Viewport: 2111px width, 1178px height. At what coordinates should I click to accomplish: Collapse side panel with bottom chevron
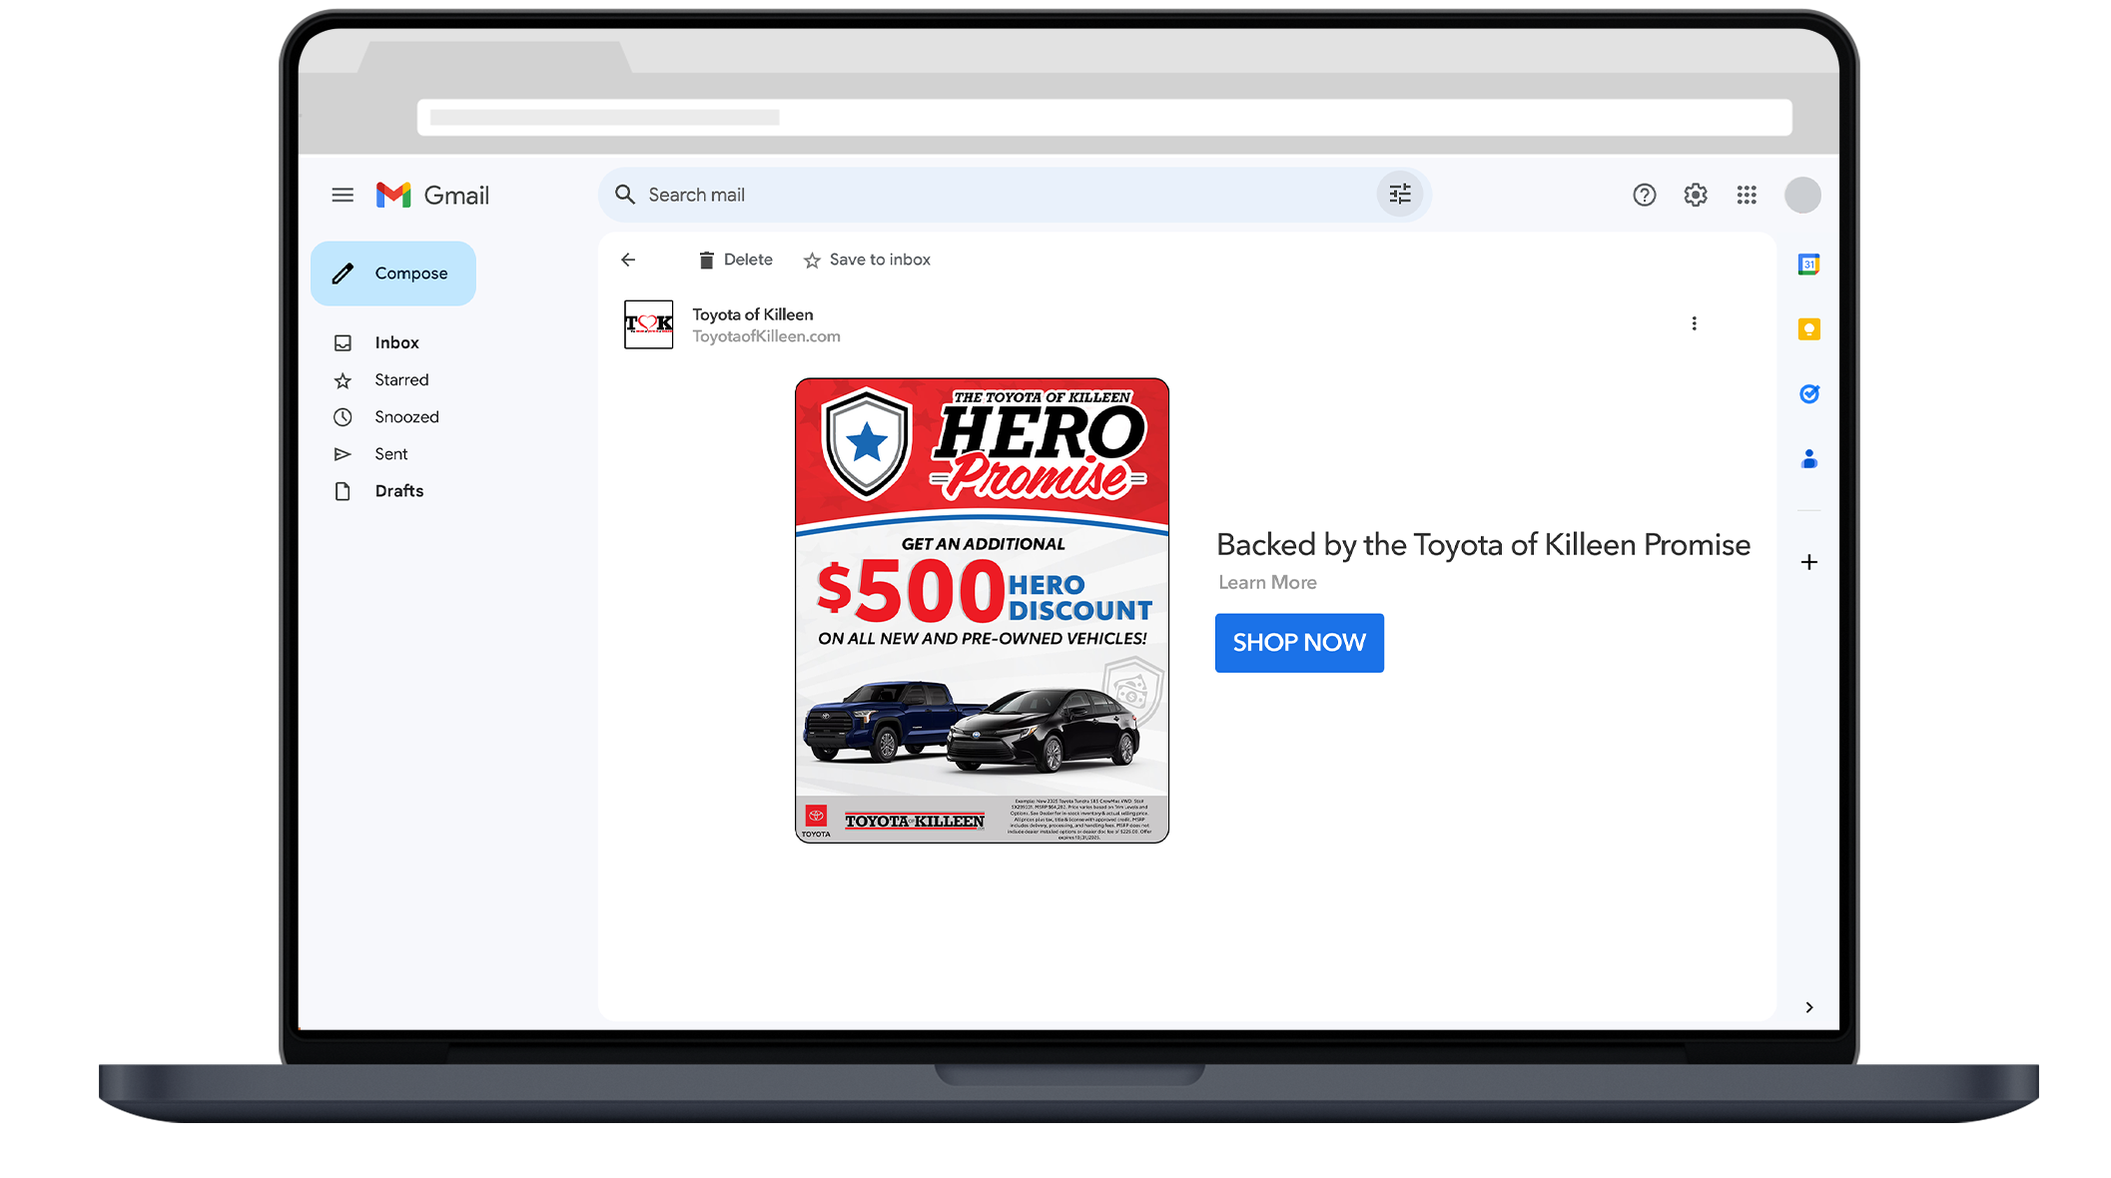coord(1808,1007)
